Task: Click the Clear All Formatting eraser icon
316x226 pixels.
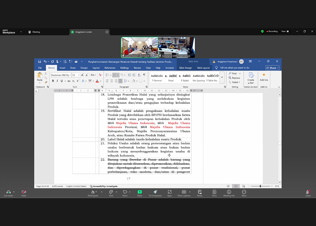Action: (100, 75)
